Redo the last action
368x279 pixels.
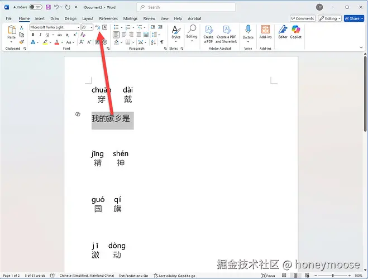[68, 7]
